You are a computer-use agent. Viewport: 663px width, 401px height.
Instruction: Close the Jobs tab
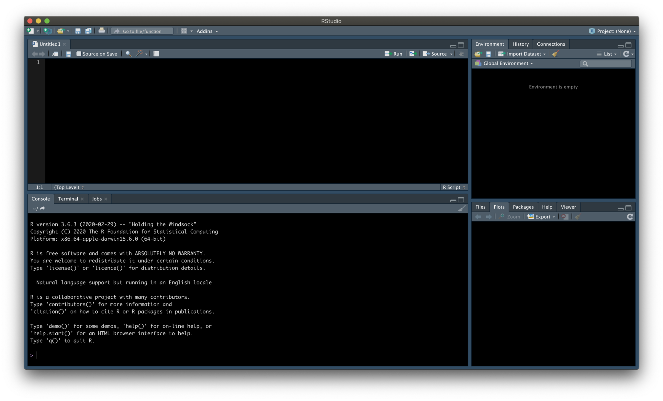pos(106,199)
